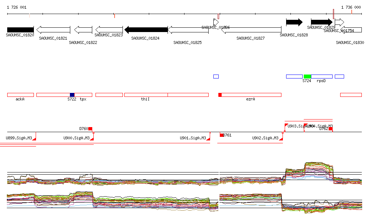This screenshot has width=369, height=220.
Task: Select the tpx gene name label
Action: coord(83,99)
